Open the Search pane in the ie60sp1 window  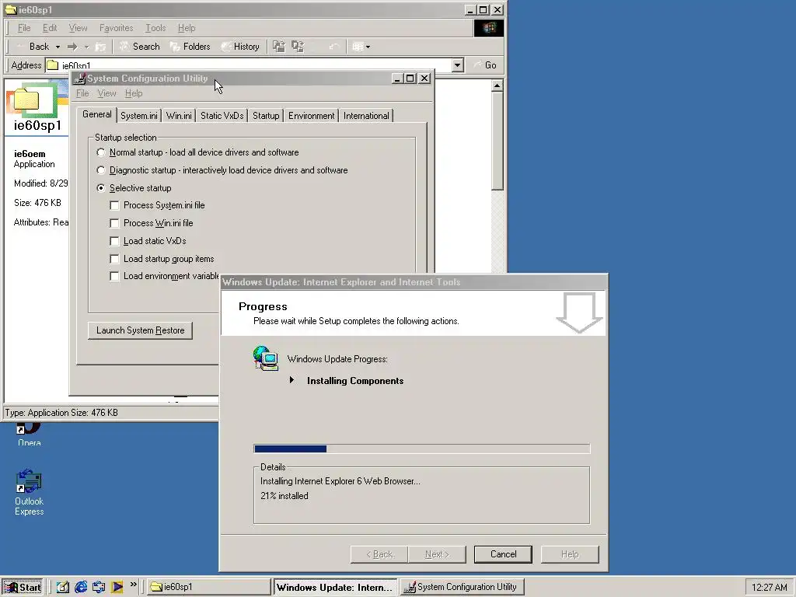pyautogui.click(x=140, y=47)
